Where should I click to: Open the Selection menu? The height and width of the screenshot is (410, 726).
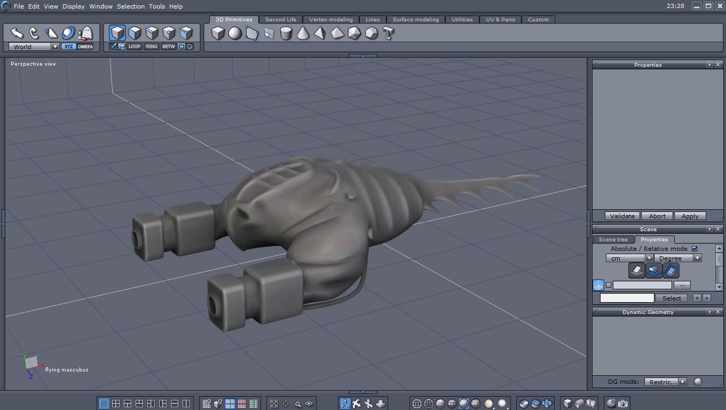[131, 6]
